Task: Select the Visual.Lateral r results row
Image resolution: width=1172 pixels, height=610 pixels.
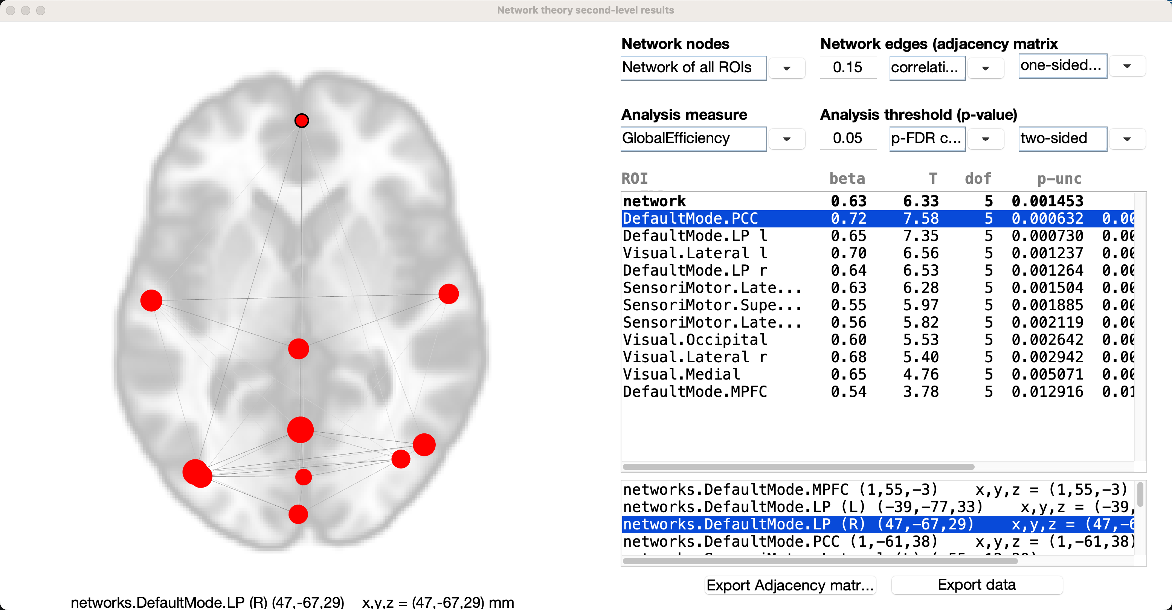Action: tap(878, 357)
